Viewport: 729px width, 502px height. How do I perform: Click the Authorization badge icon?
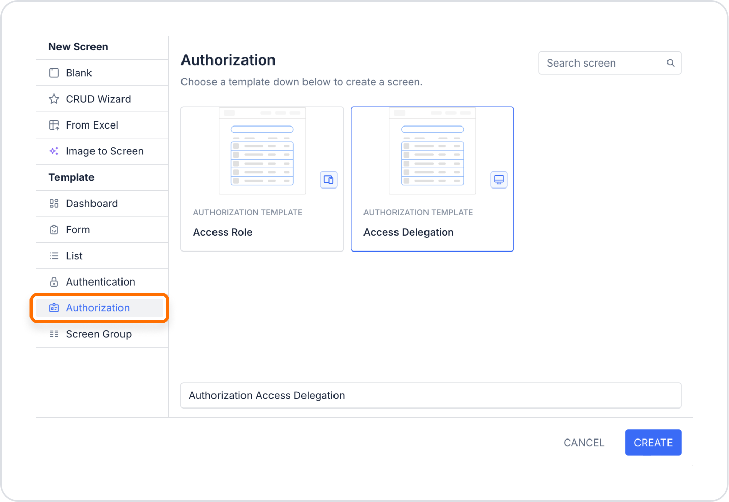54,308
